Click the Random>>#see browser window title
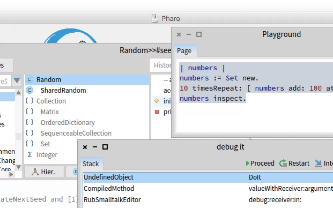 tap(145, 50)
